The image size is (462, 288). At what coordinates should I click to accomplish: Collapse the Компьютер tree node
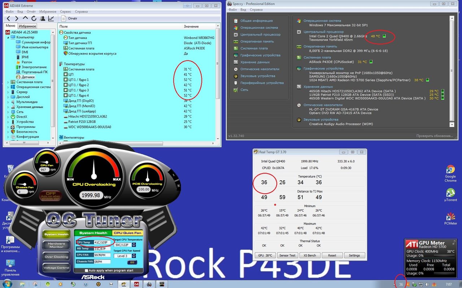pyautogui.click(x=8, y=37)
